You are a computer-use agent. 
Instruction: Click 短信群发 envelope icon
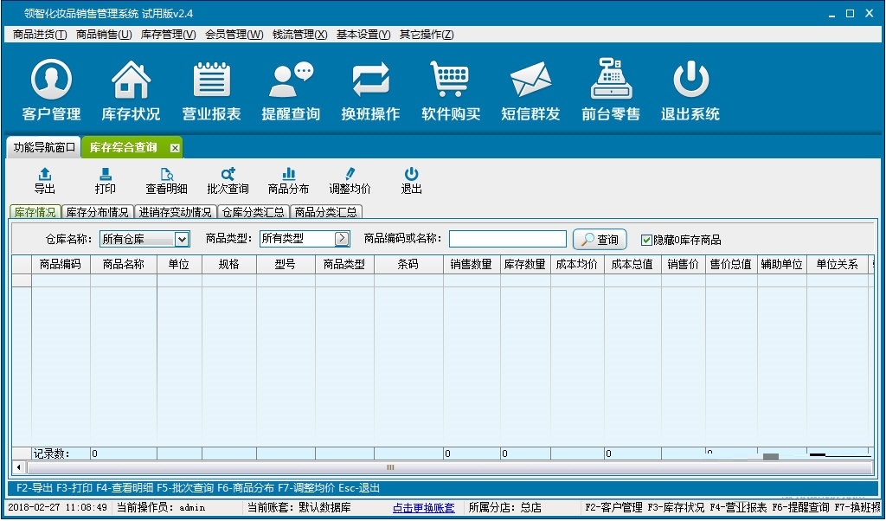(530, 80)
